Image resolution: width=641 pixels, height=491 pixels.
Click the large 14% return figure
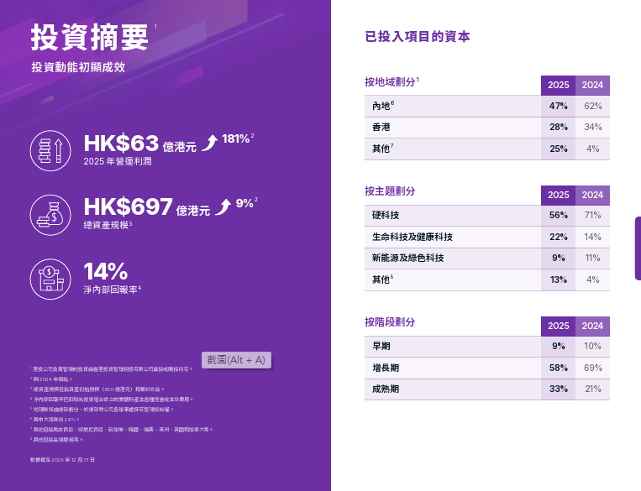coord(106,271)
